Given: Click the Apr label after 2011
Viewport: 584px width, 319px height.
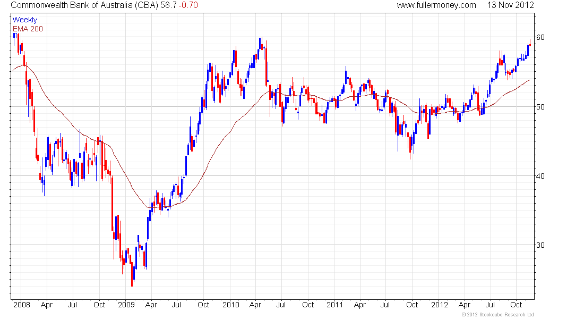Looking at the screenshot, I should pos(360,305).
